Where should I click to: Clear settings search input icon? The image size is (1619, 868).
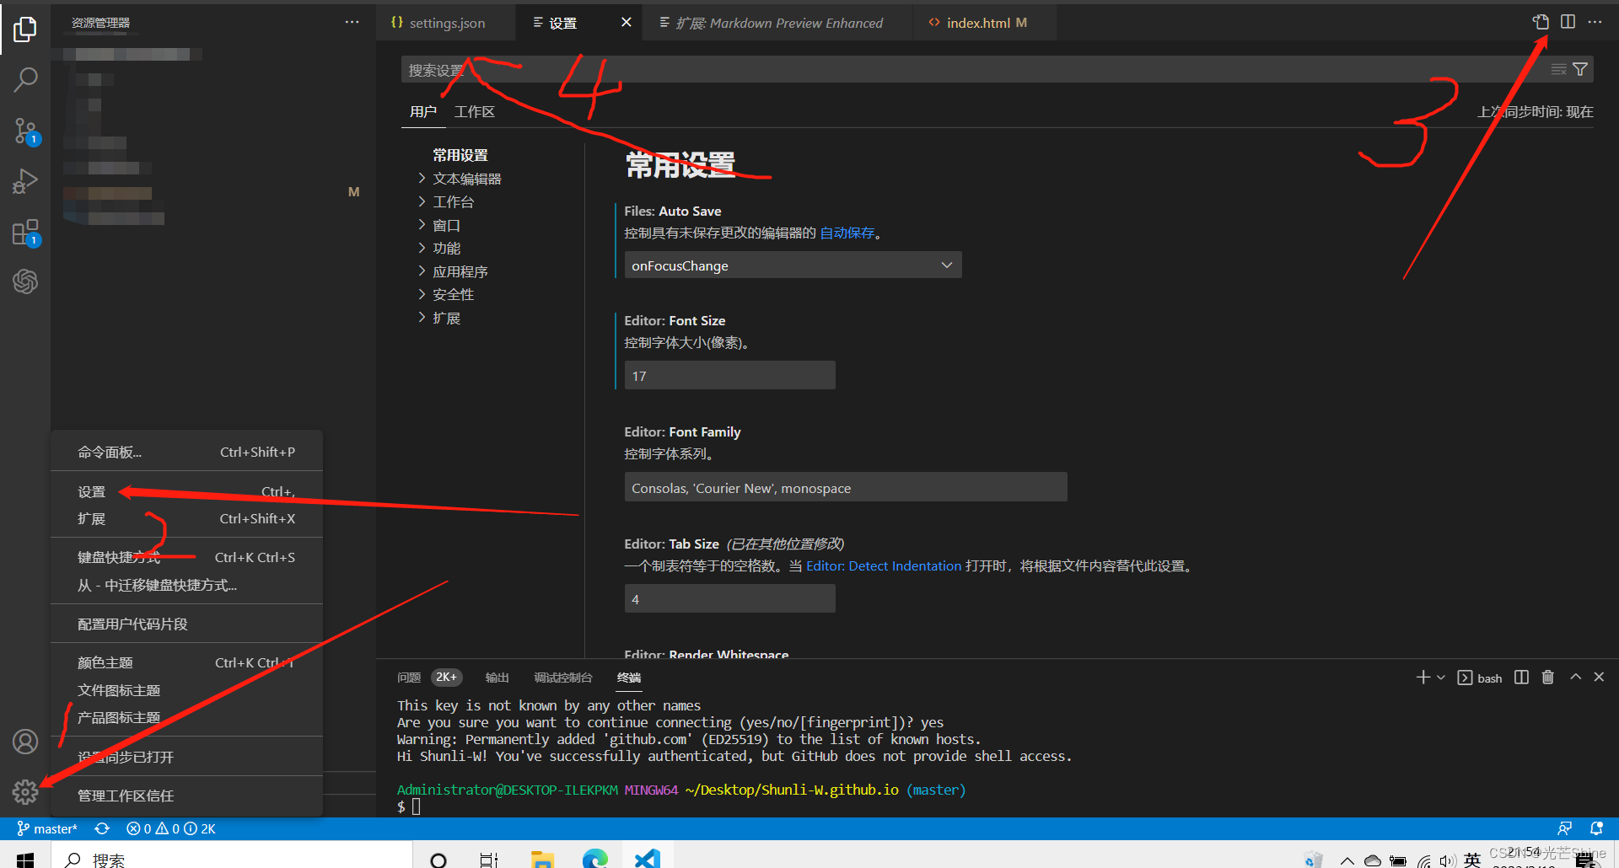[x=1558, y=69]
